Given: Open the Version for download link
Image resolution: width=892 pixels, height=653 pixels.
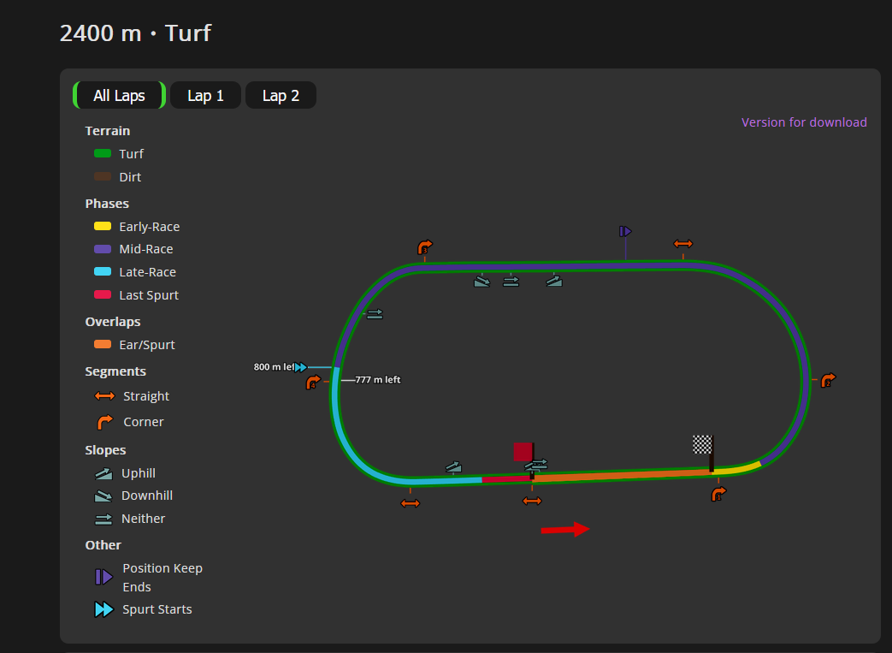Looking at the screenshot, I should [x=804, y=122].
